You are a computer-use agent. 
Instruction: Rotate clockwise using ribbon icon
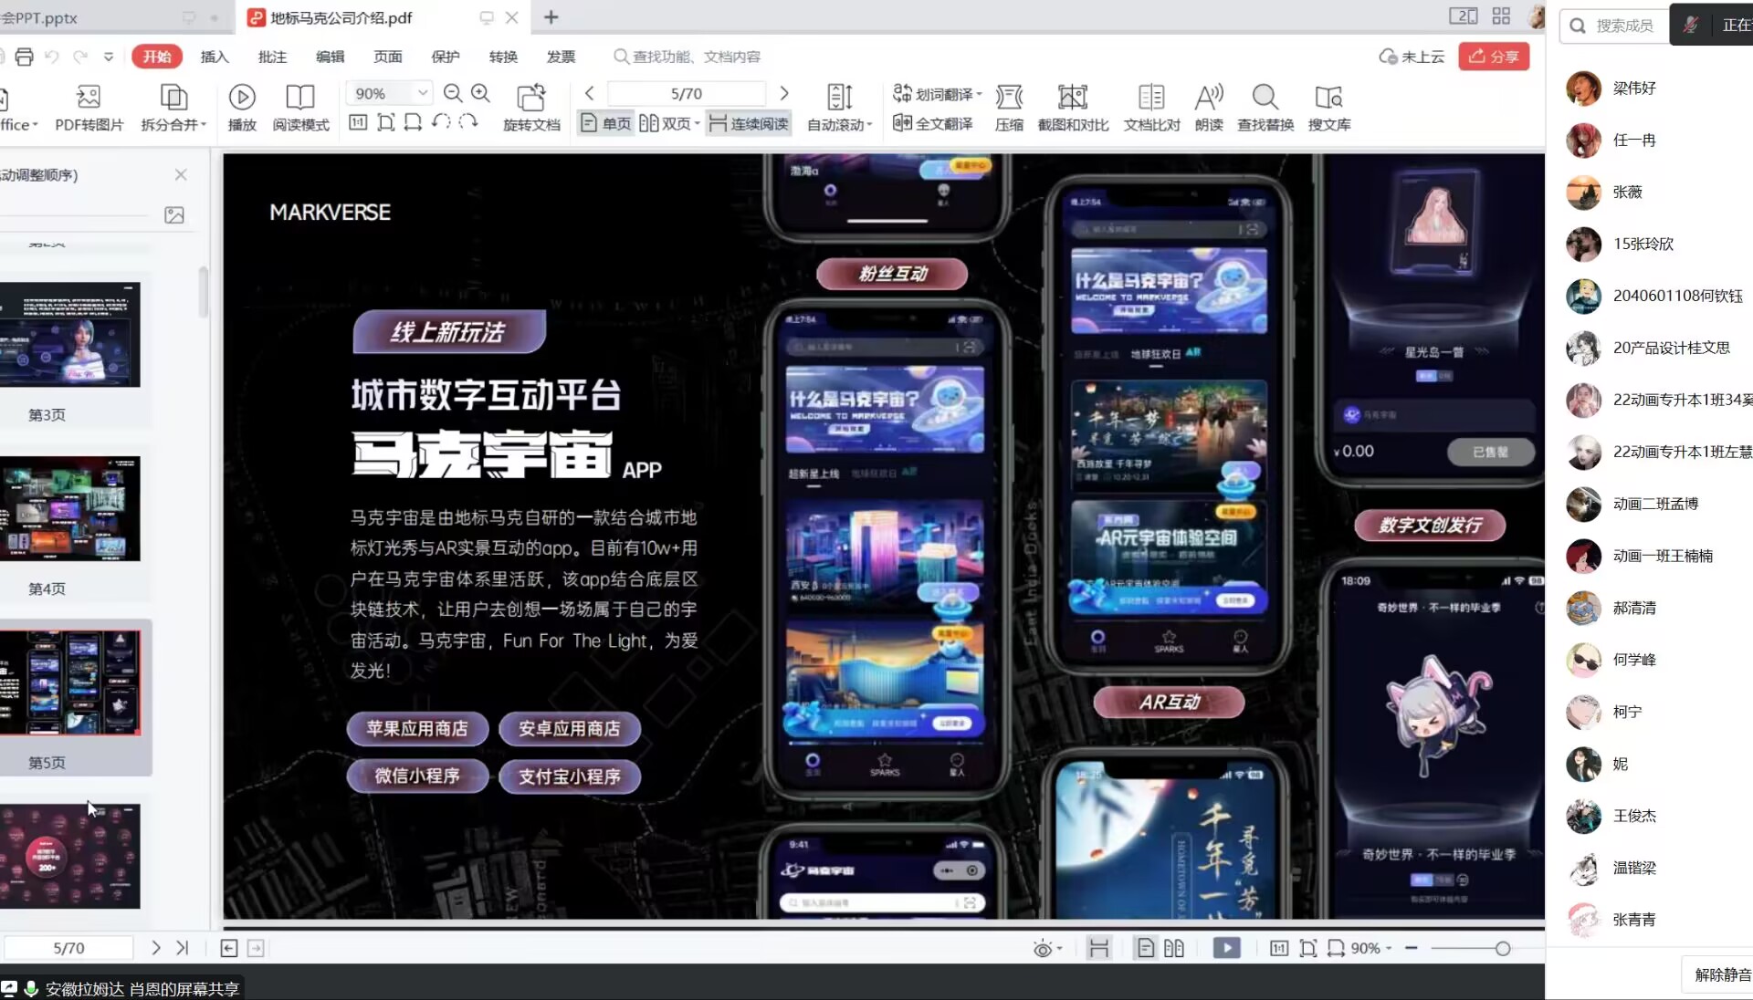pos(469,121)
